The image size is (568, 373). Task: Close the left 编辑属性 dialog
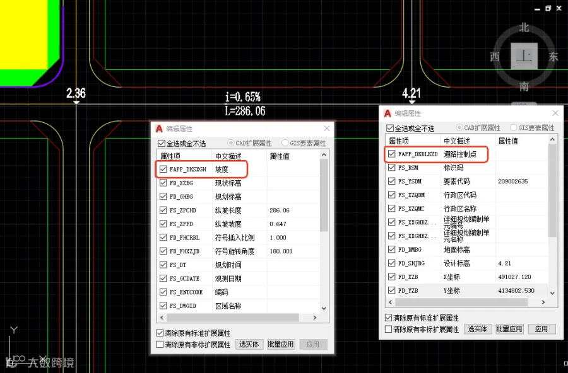coord(327,129)
